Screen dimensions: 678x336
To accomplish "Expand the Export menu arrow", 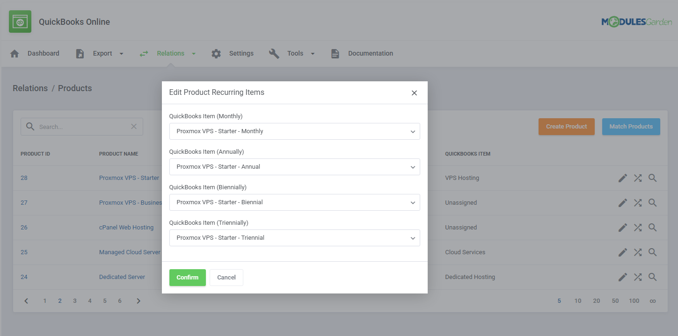I will [122, 54].
